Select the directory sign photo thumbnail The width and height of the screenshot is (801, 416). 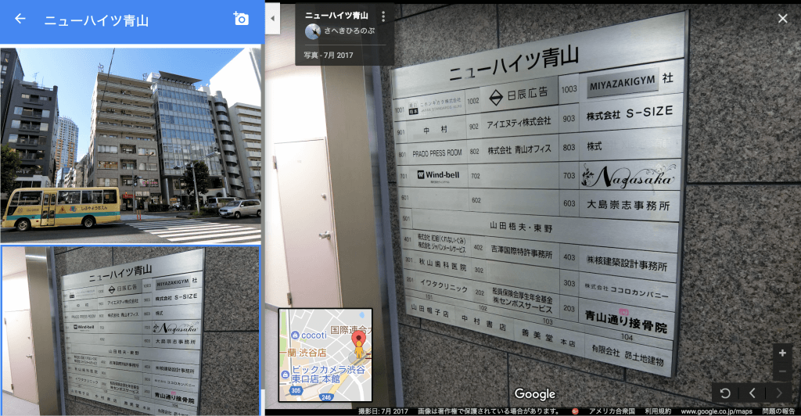point(131,331)
